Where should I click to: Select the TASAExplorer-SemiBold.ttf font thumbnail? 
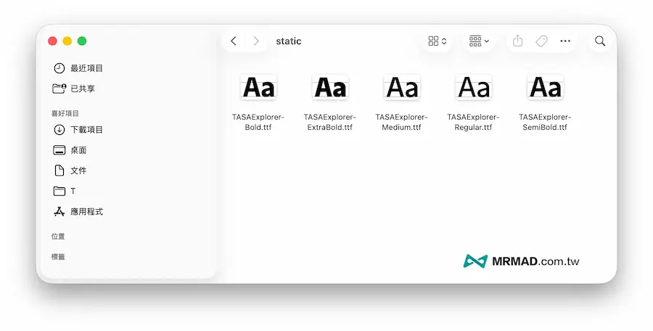coord(545,87)
